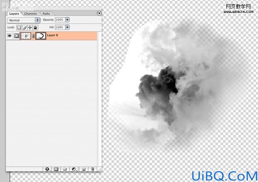Viewport: 258px width, 182px height.
Task: Open the Layers panel options menu arrow
Action: point(99,13)
